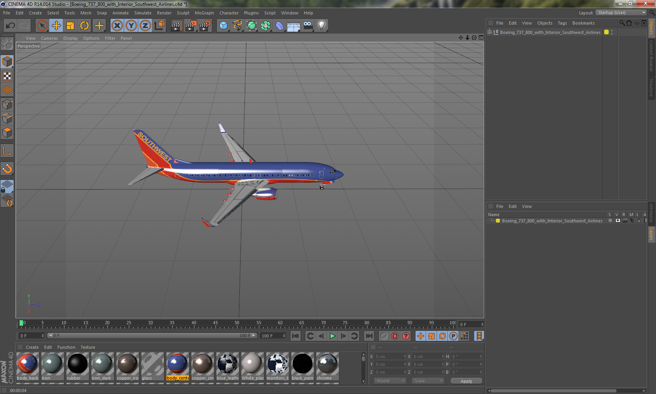Expand the Boeing_737_800 object tree
Image resolution: width=656 pixels, height=394 pixels.
490,32
